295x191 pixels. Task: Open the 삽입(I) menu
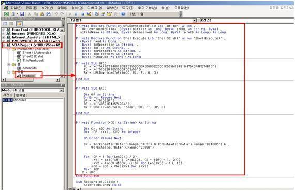point(63,8)
